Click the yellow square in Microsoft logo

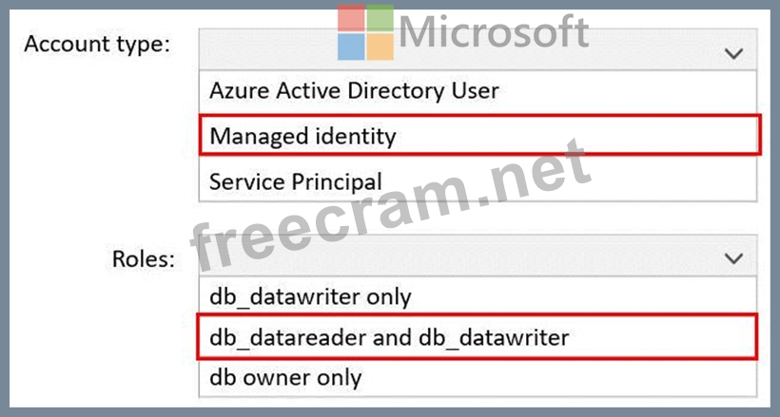(380, 47)
